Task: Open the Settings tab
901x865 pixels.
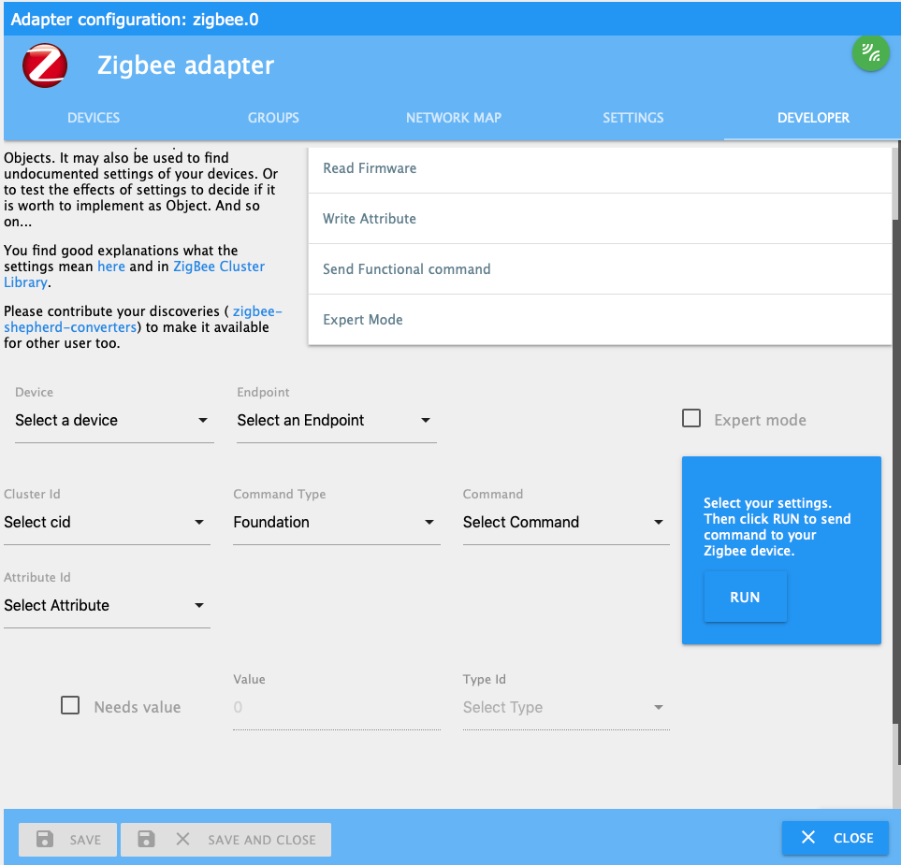Action: (633, 118)
